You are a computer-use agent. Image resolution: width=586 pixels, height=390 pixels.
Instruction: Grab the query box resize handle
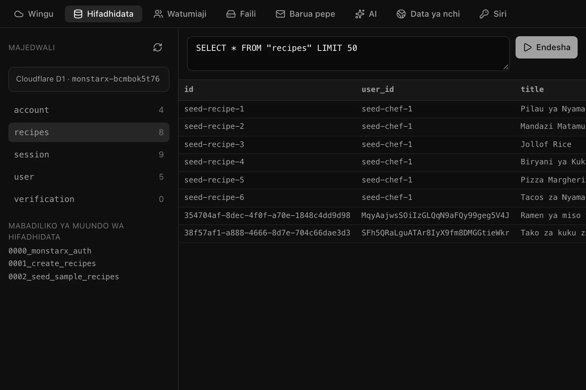[x=506, y=67]
